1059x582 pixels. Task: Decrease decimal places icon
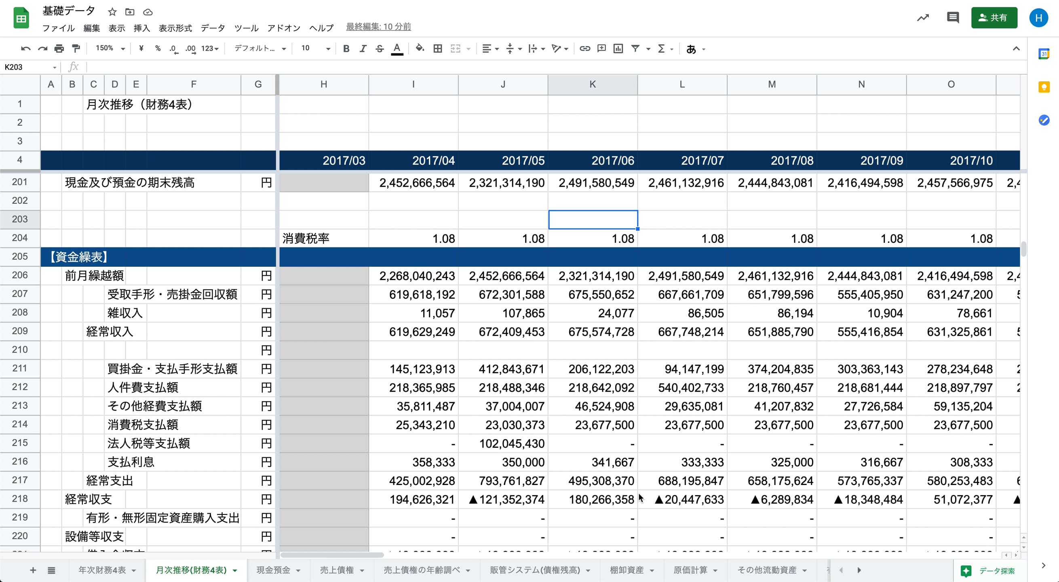173,48
